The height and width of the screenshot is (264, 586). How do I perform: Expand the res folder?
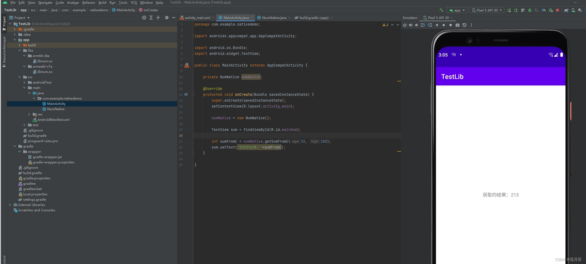click(29, 114)
